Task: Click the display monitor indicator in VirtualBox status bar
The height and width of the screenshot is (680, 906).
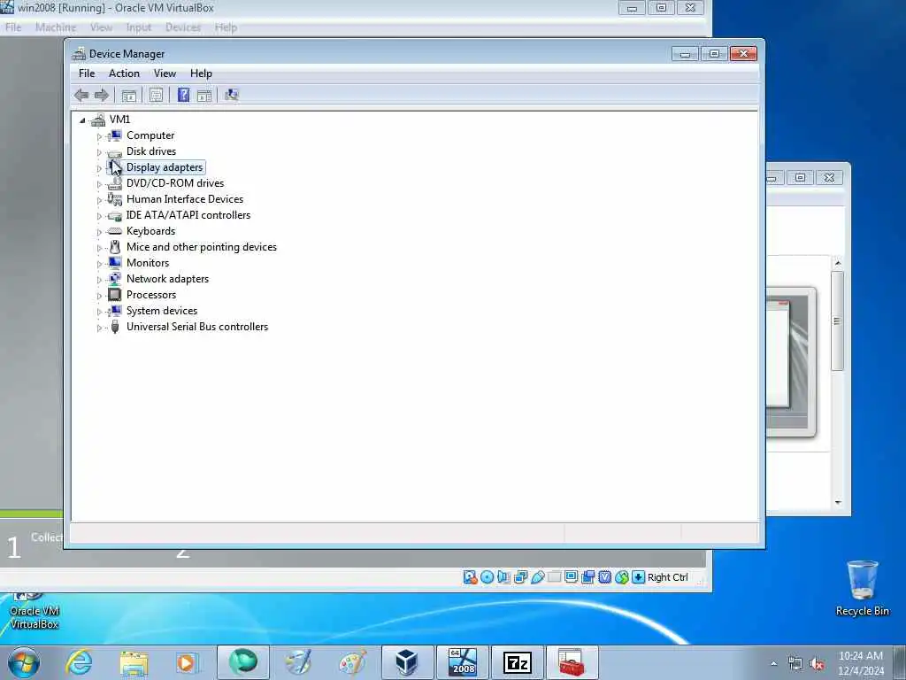Action: coord(571,577)
